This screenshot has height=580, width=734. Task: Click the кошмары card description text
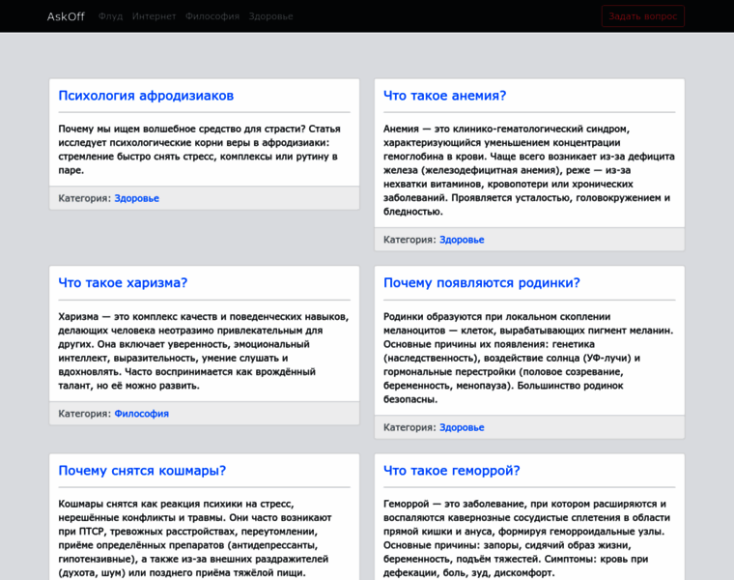(203, 538)
